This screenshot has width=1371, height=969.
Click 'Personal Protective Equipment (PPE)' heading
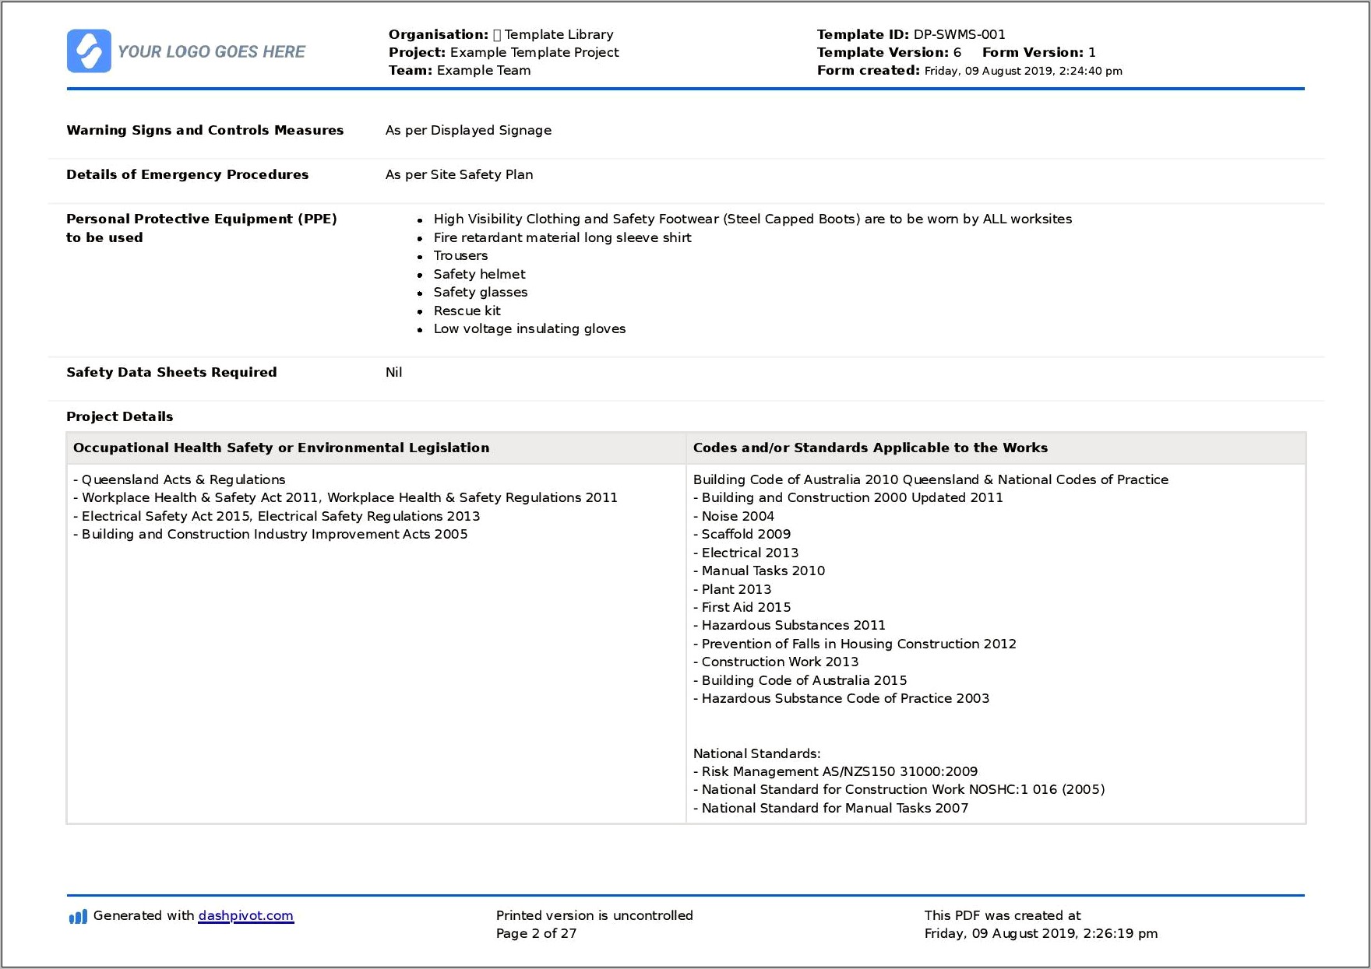click(x=201, y=219)
